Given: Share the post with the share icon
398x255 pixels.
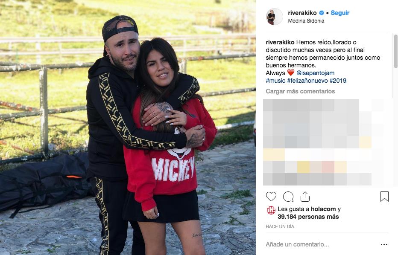Looking at the screenshot, I should pos(305,197).
